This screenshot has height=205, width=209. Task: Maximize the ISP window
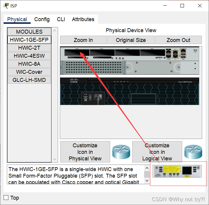point(182,6)
